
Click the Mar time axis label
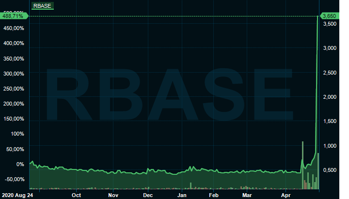pyautogui.click(x=247, y=195)
